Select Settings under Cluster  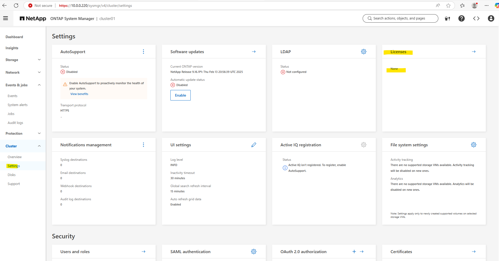[x=14, y=166]
